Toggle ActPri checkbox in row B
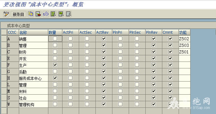This screenshot has width=216, height=114. click(x=70, y=45)
